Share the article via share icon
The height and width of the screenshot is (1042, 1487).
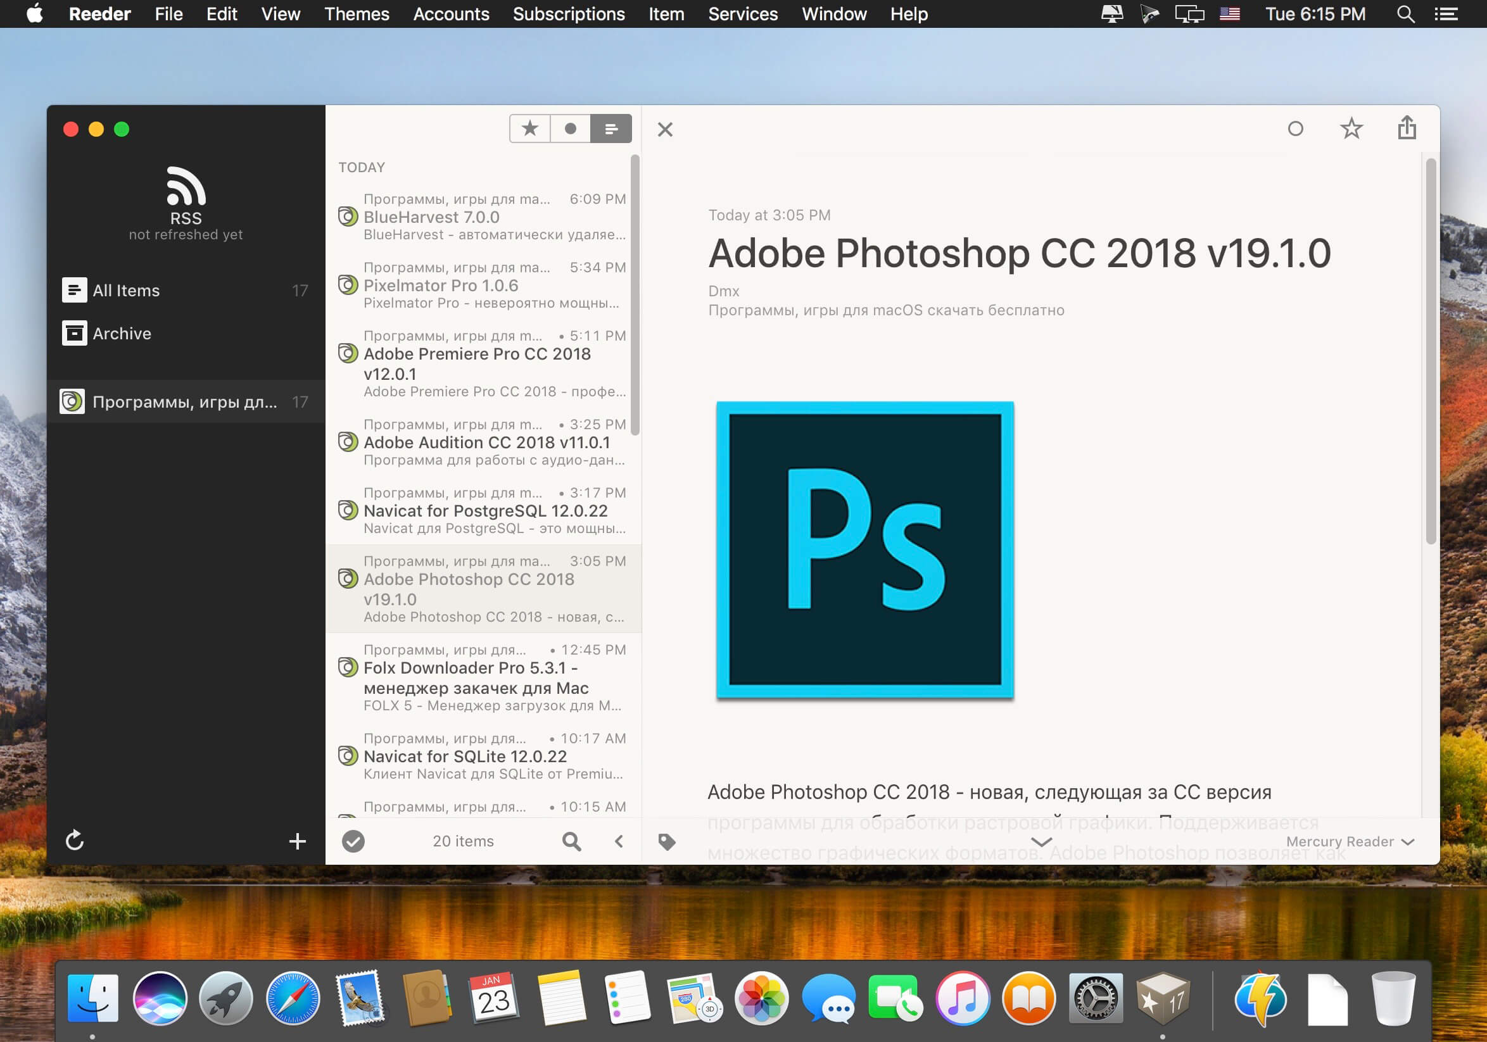[x=1407, y=127]
